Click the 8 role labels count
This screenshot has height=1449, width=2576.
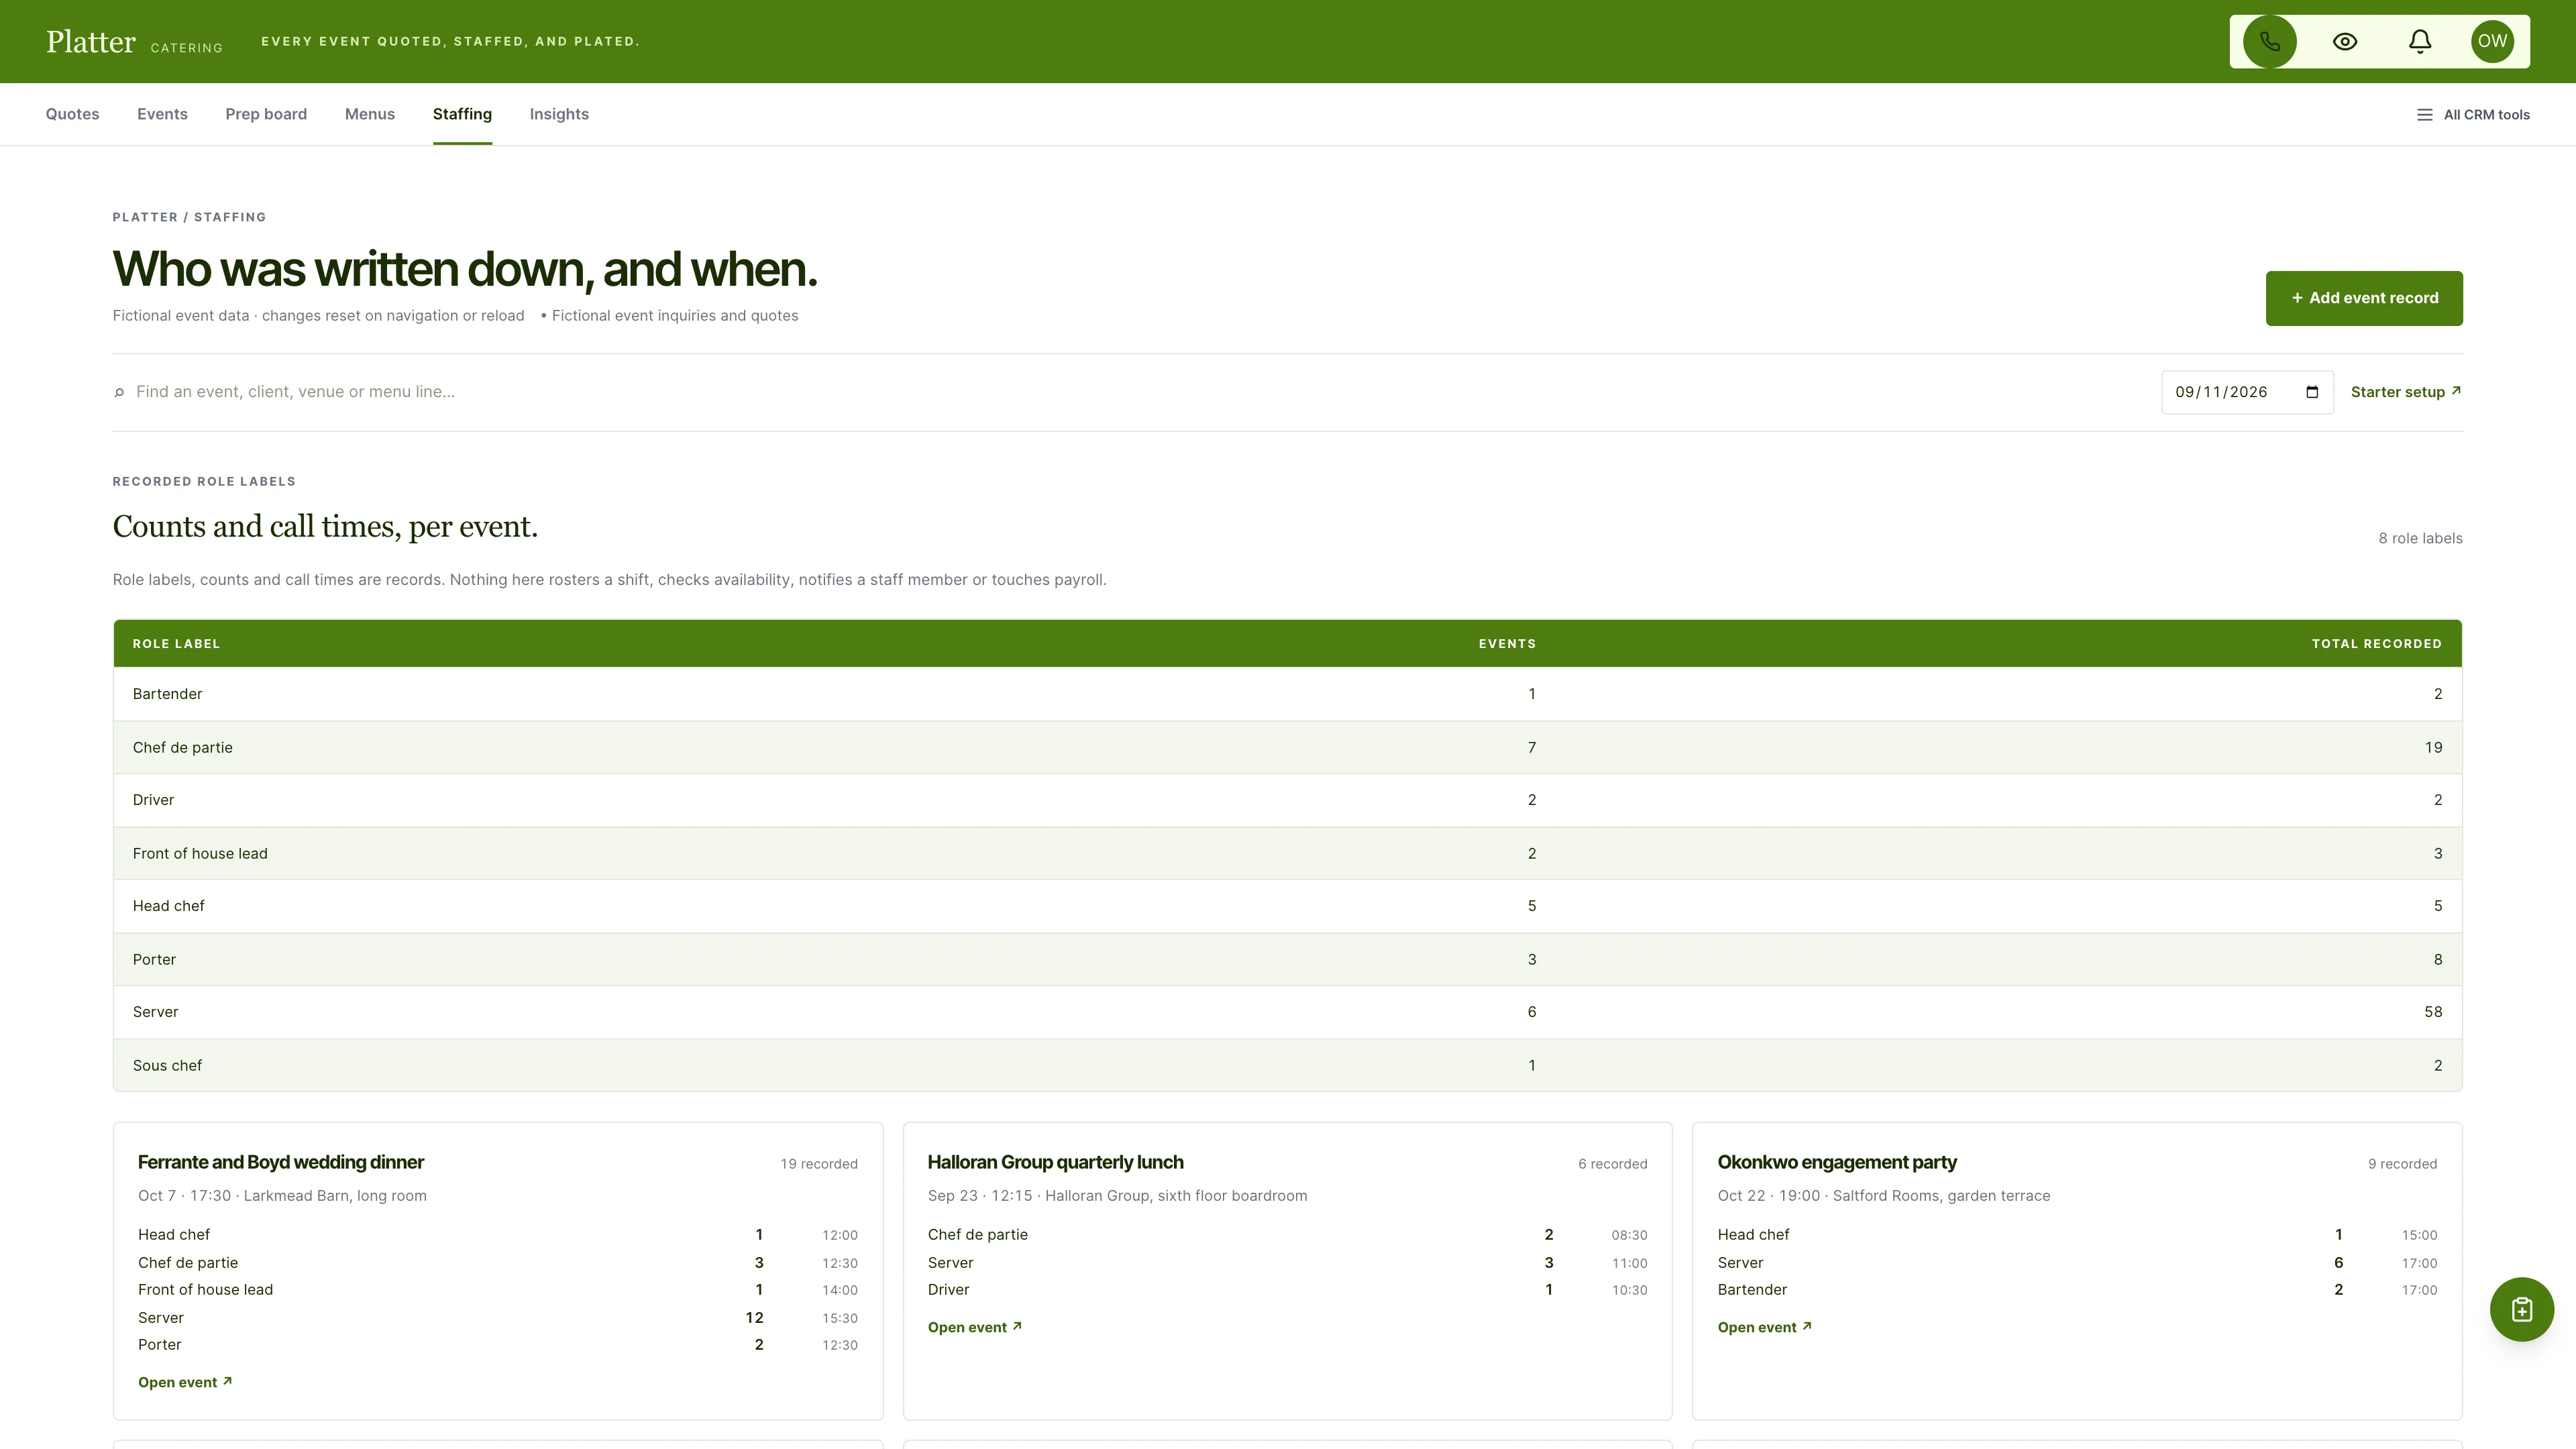click(x=2420, y=538)
